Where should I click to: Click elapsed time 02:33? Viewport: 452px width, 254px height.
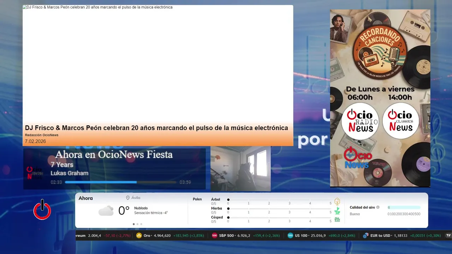point(56,182)
